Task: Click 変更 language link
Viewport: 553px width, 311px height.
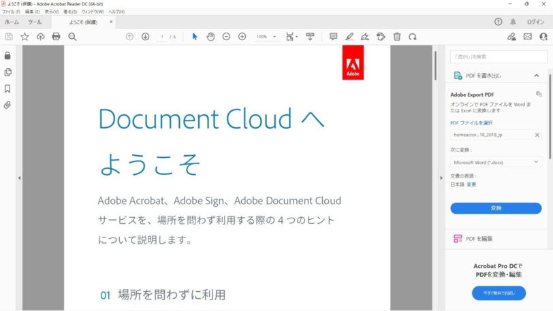Action: (x=471, y=184)
